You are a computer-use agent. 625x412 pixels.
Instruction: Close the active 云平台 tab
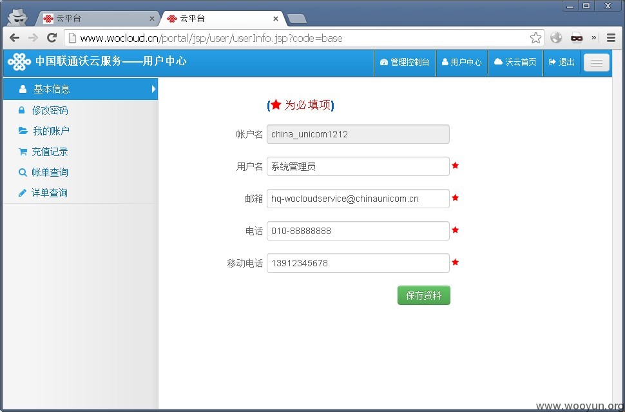275,18
